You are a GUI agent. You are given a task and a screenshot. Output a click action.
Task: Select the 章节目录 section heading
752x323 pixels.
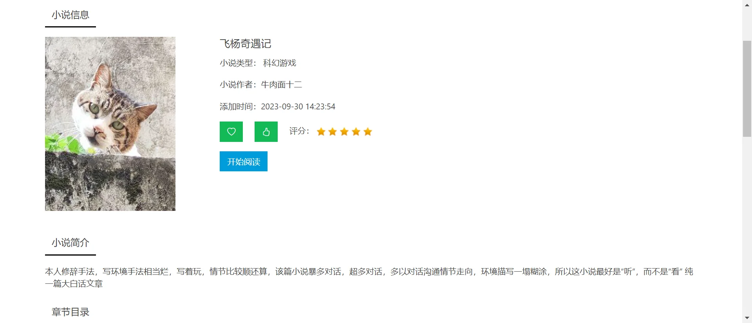coord(70,312)
